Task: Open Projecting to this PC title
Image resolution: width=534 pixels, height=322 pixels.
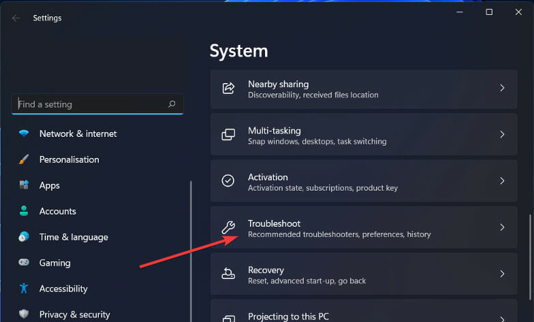Action: point(288,317)
